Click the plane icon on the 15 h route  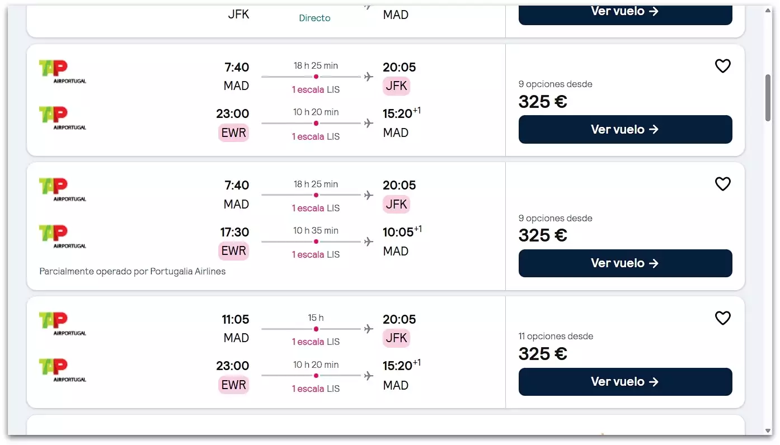368,329
